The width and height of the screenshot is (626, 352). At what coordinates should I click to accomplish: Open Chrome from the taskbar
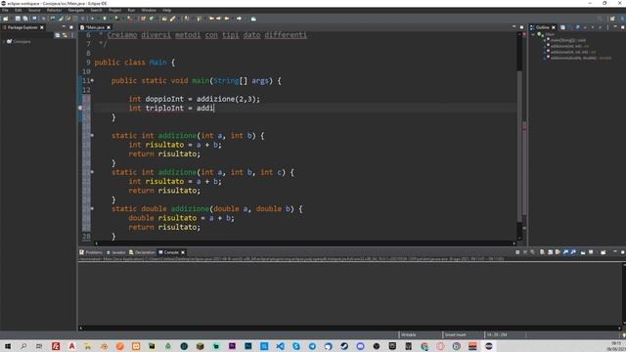click(425, 346)
